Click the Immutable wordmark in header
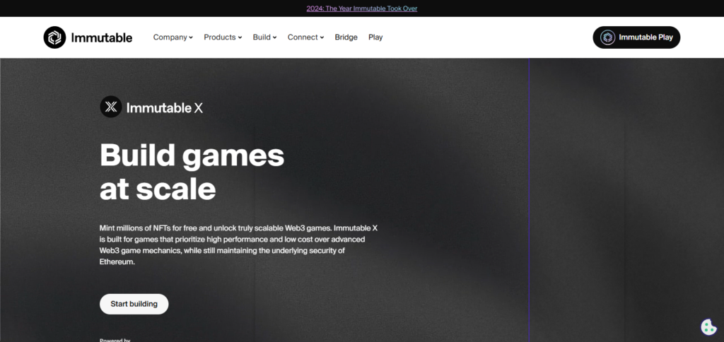Image resolution: width=724 pixels, height=342 pixels. click(102, 37)
